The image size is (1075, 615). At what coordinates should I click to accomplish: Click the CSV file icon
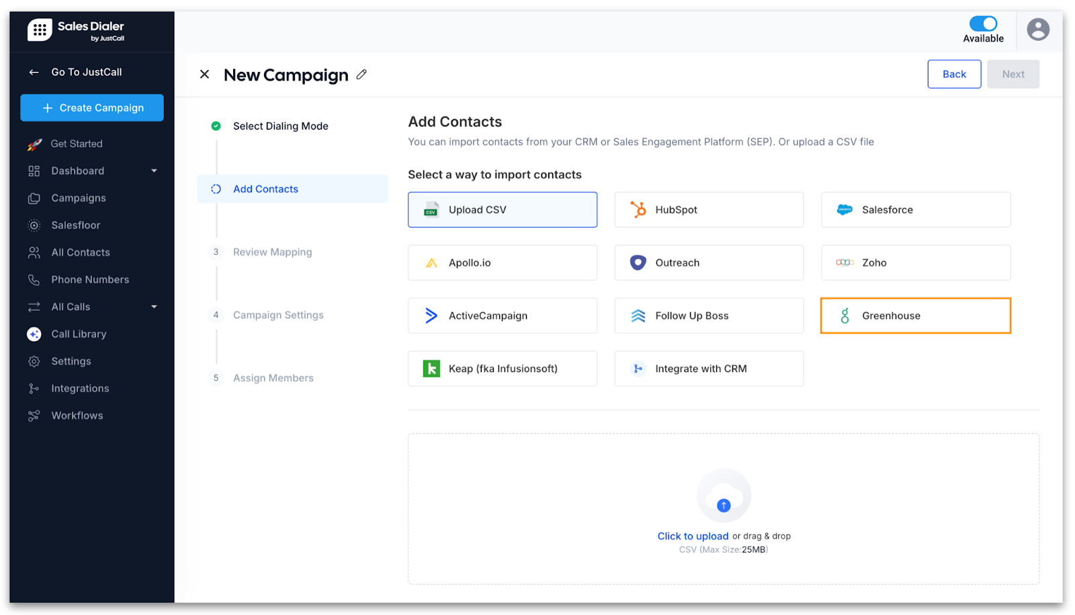431,209
